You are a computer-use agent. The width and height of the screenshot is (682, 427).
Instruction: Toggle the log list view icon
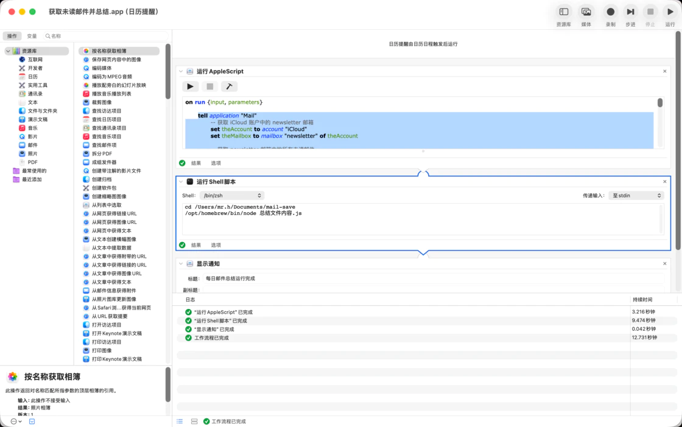point(180,421)
